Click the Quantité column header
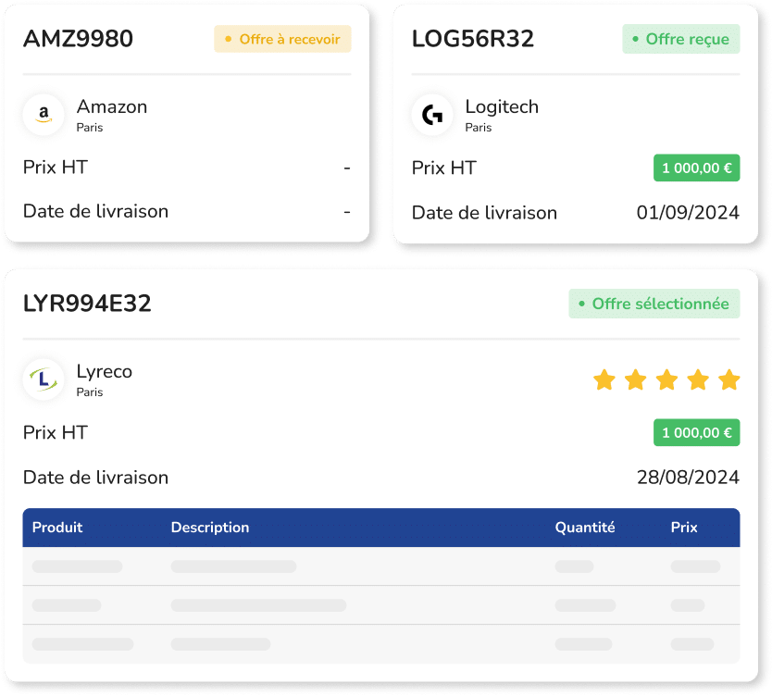The image size is (772, 696). point(585,528)
